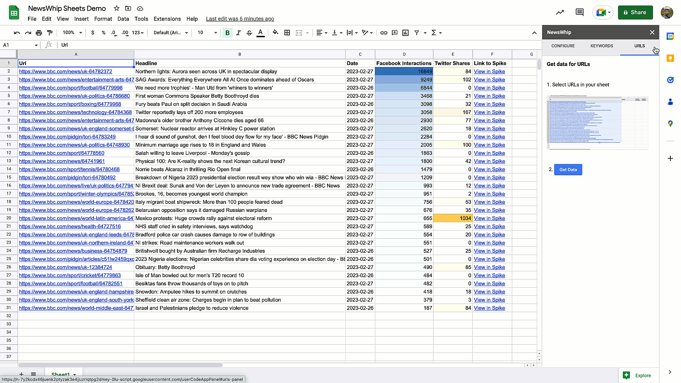Click the Get Data button
This screenshot has height=383, width=681.
click(568, 170)
